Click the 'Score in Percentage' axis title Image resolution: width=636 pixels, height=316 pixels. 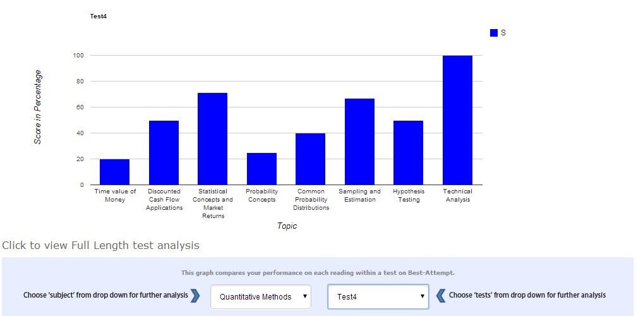coord(38,107)
